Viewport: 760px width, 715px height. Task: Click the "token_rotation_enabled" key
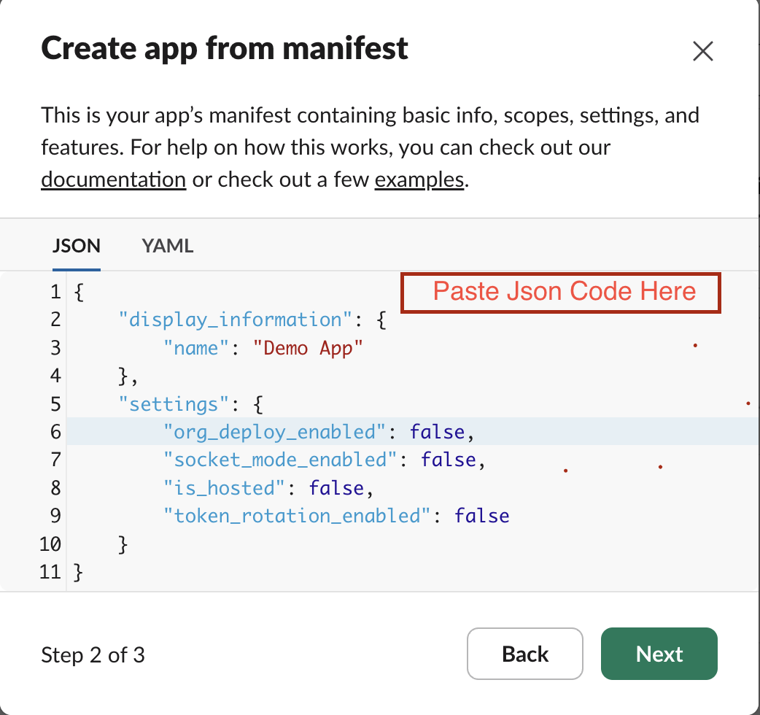point(297,517)
